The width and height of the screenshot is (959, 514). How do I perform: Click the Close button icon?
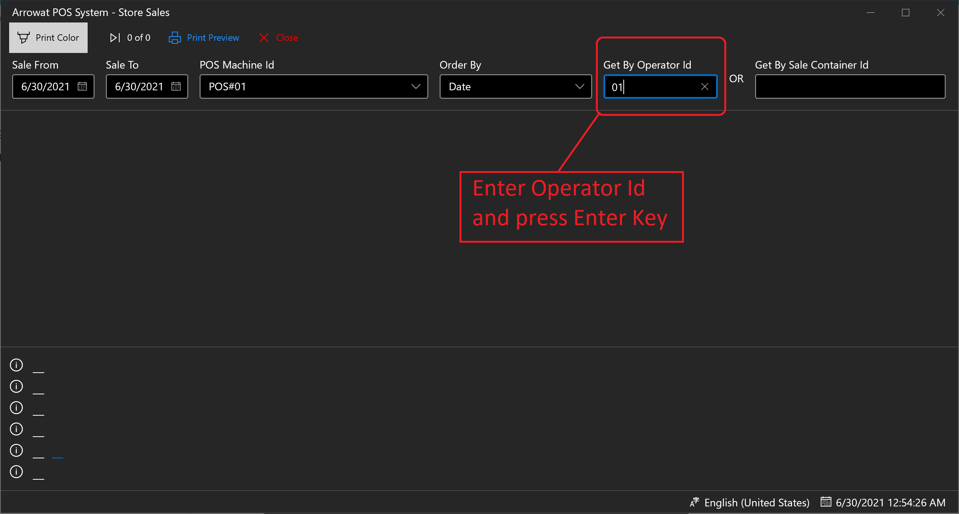coord(263,37)
